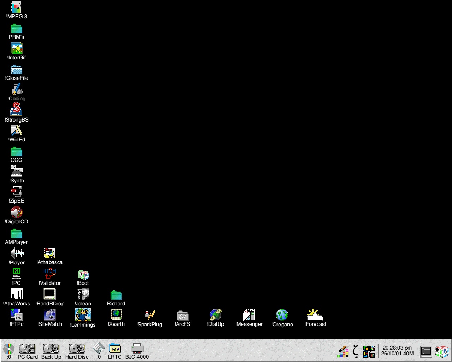The width and height of the screenshot is (452, 362).
Task: Click the clock and date display
Action: pyautogui.click(x=397, y=351)
